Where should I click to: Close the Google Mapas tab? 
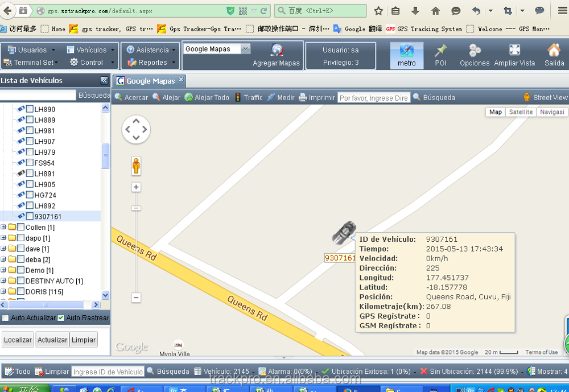181,79
